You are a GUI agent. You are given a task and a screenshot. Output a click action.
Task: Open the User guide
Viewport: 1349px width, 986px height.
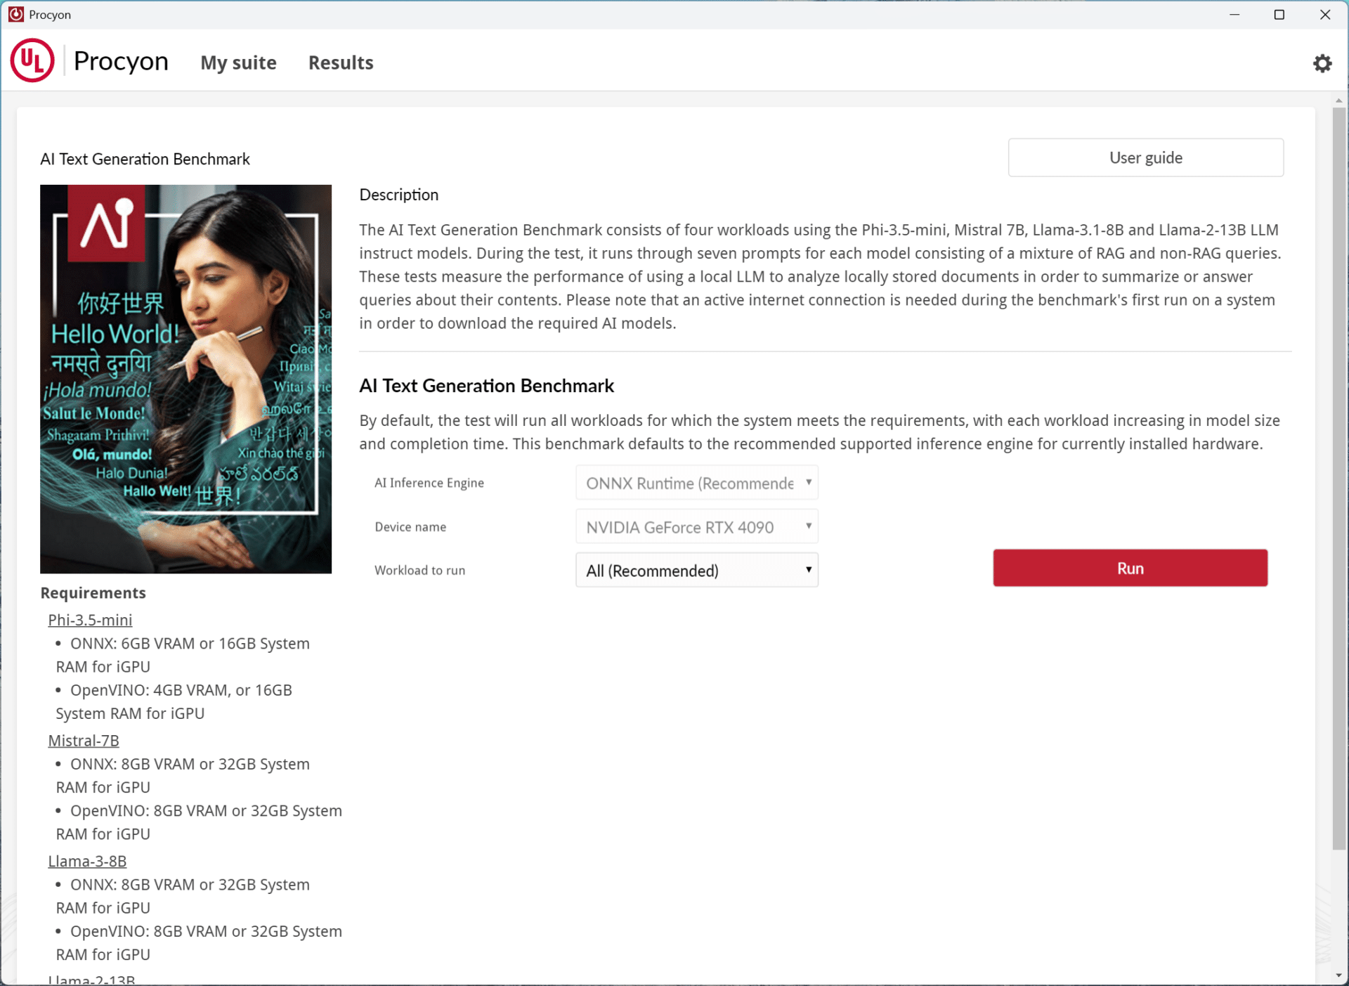[x=1145, y=157]
